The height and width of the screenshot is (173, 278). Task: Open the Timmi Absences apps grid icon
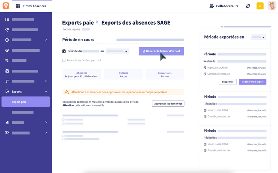click(x=18, y=6)
